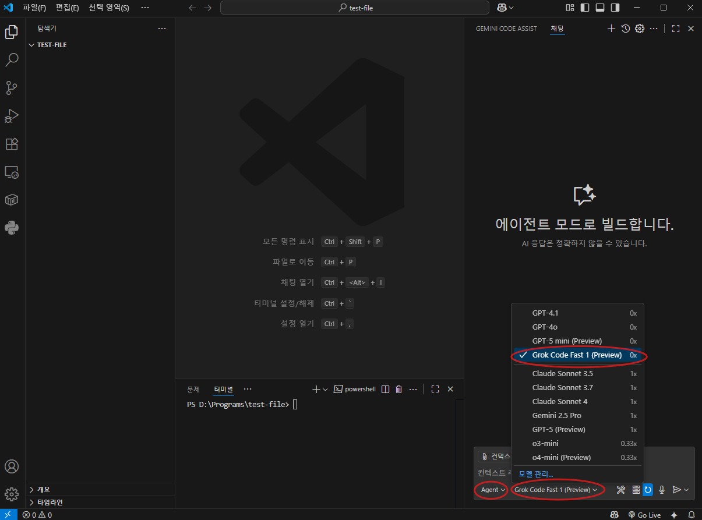This screenshot has height=520, width=702.
Task: Select Gemini 2.5 Pro from the model list
Action: [x=577, y=415]
